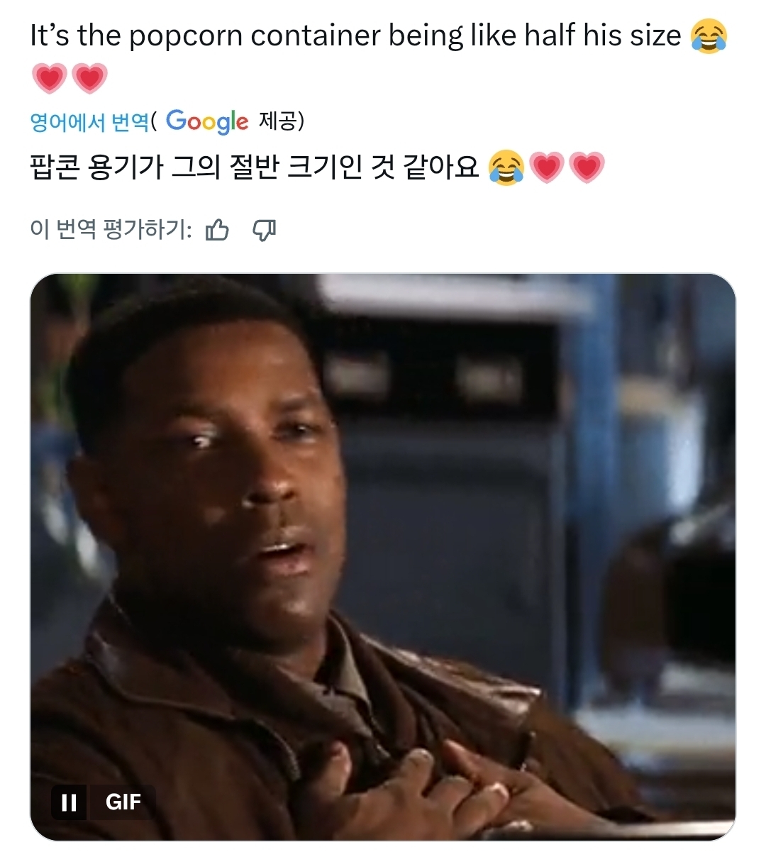Screen dimensions: 766x852
Task: Click the original English tweet text
Action: pyautogui.click(x=355, y=35)
